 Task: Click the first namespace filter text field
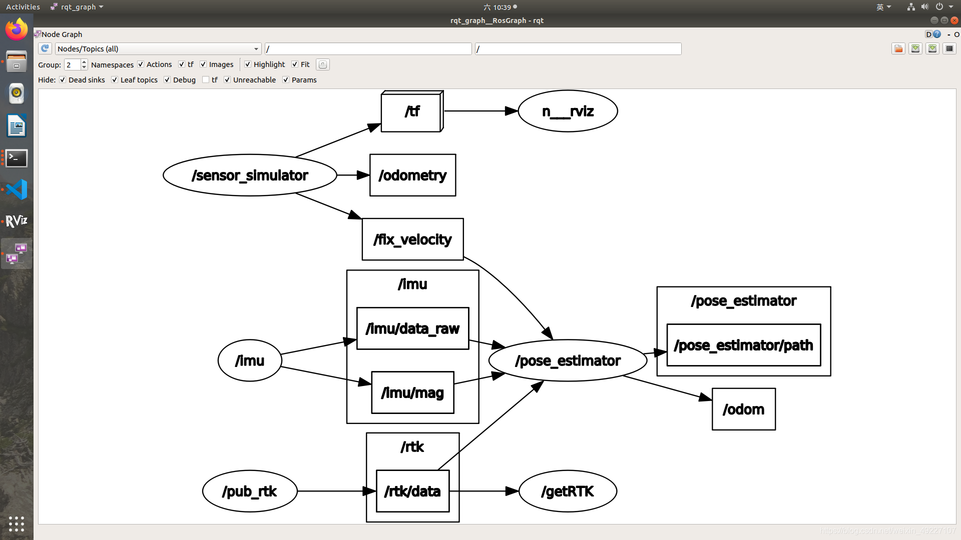click(x=368, y=49)
